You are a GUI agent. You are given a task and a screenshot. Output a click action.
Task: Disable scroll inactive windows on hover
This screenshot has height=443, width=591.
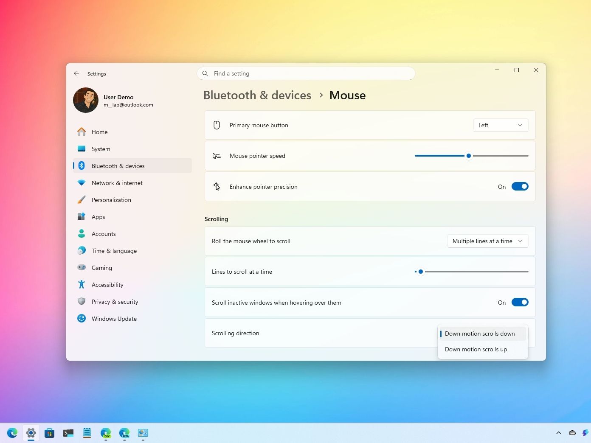pos(520,303)
